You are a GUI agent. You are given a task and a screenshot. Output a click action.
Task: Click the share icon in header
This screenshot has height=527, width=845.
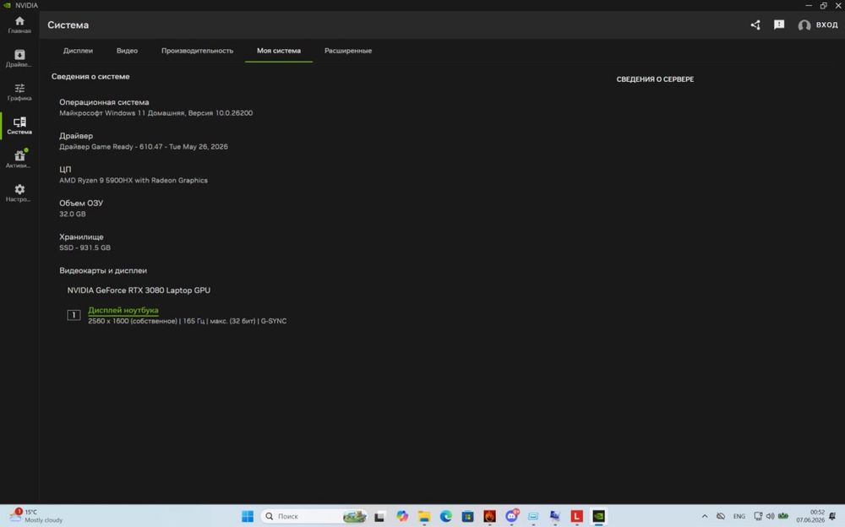(x=755, y=24)
